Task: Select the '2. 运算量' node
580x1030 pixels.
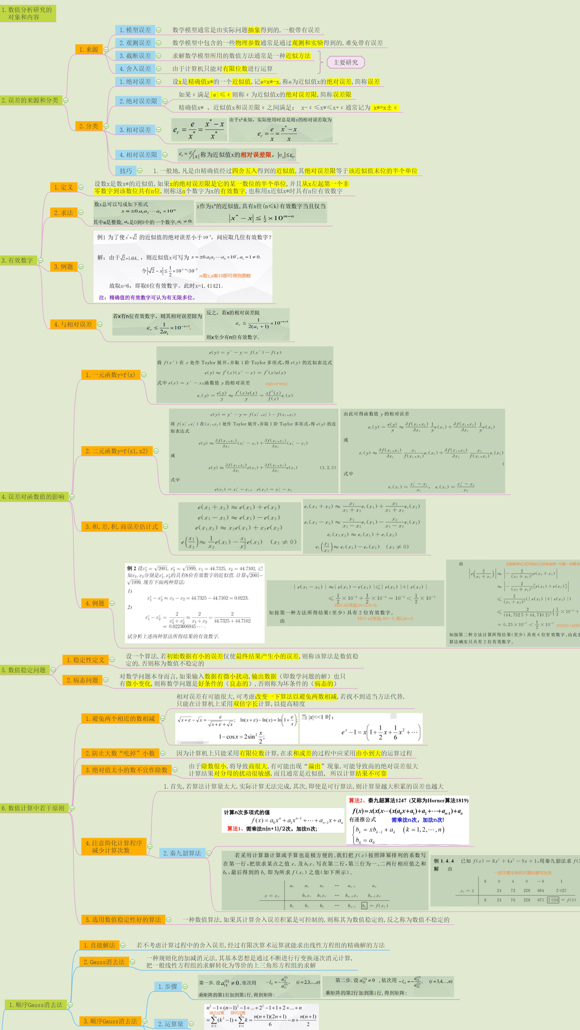Action: coord(171,1024)
